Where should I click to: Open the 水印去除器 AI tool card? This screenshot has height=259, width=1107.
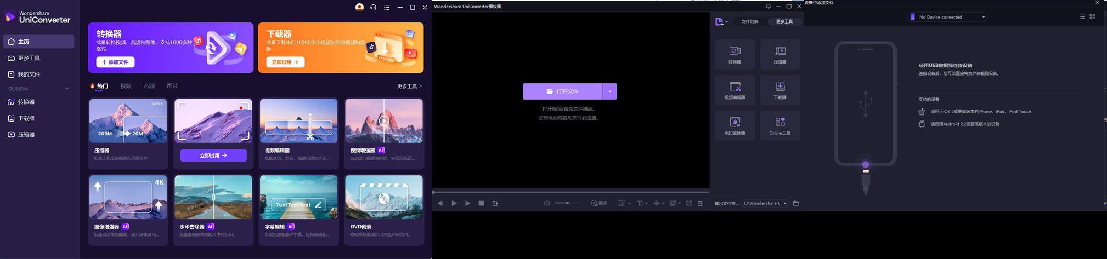click(x=213, y=210)
